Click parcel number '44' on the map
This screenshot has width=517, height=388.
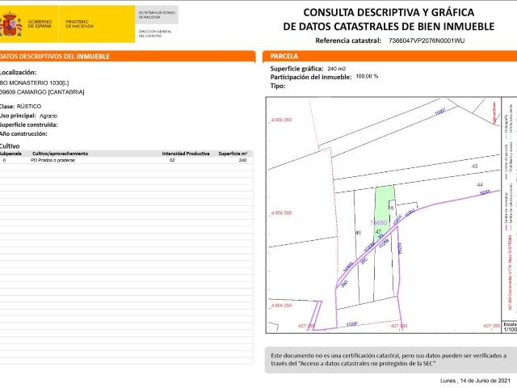pos(480,185)
